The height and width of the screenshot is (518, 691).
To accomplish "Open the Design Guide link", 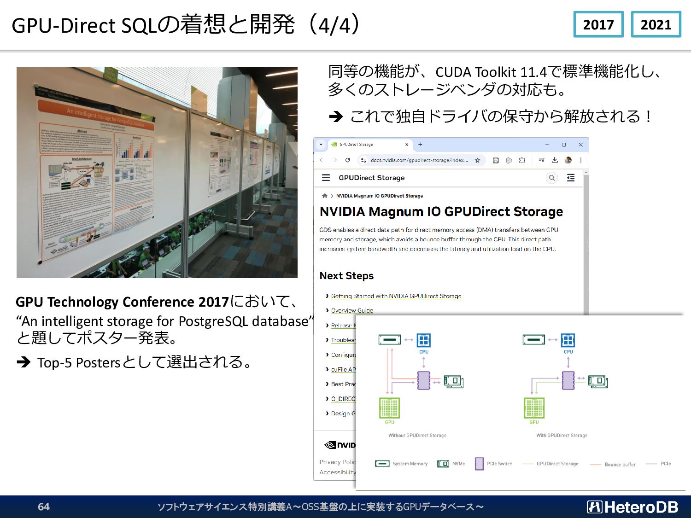I will (x=343, y=413).
